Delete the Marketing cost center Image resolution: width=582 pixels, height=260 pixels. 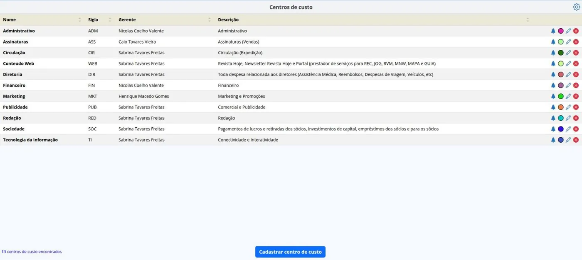pos(576,96)
